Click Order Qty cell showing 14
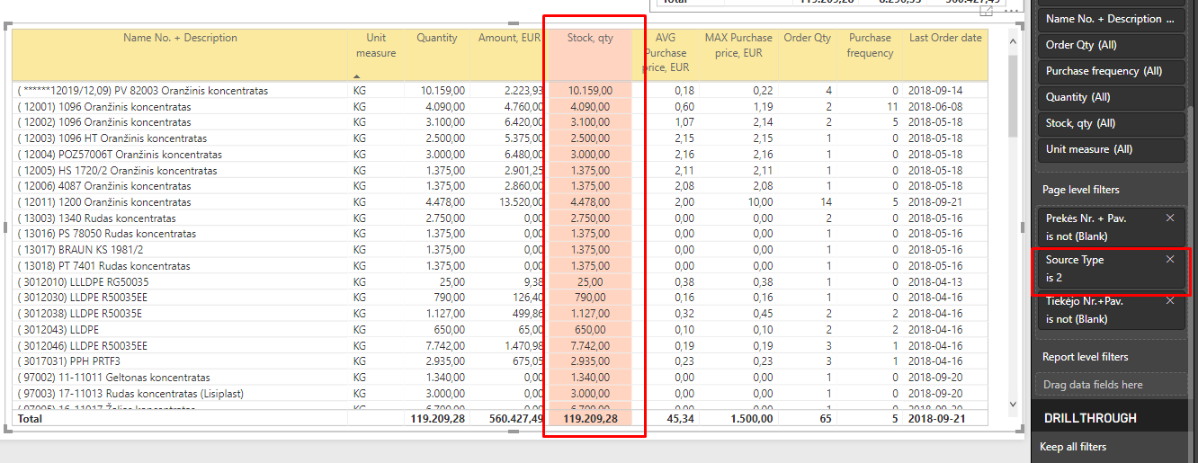 coord(825,202)
